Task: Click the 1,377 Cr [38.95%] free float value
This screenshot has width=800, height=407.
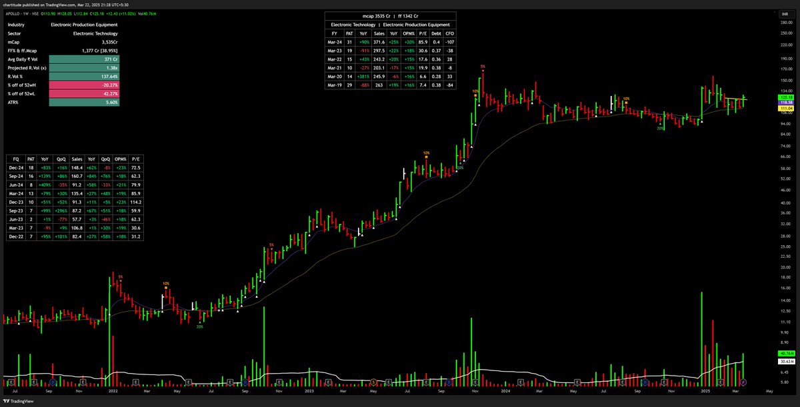Action: (x=99, y=51)
